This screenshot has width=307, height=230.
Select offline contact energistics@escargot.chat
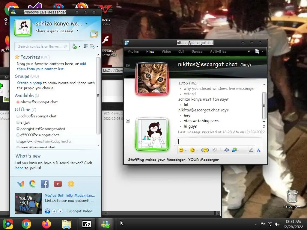point(41,129)
